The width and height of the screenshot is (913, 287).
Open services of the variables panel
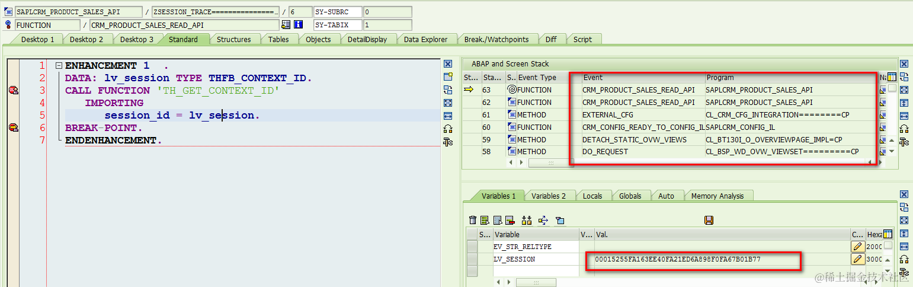904,272
